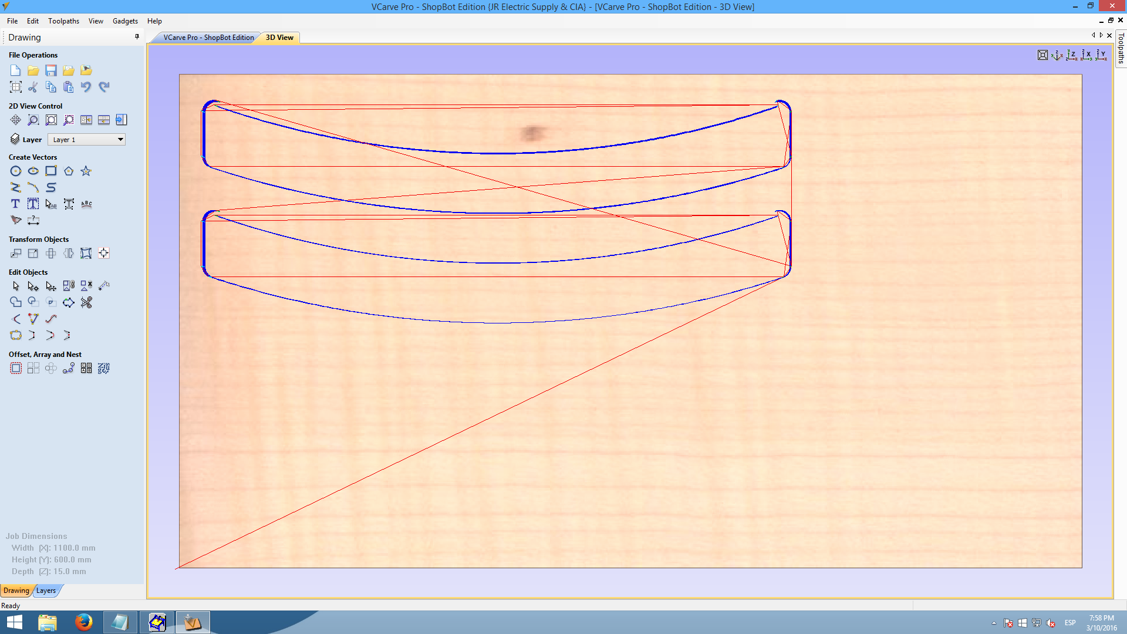Open the Measure tool icon

click(104, 286)
